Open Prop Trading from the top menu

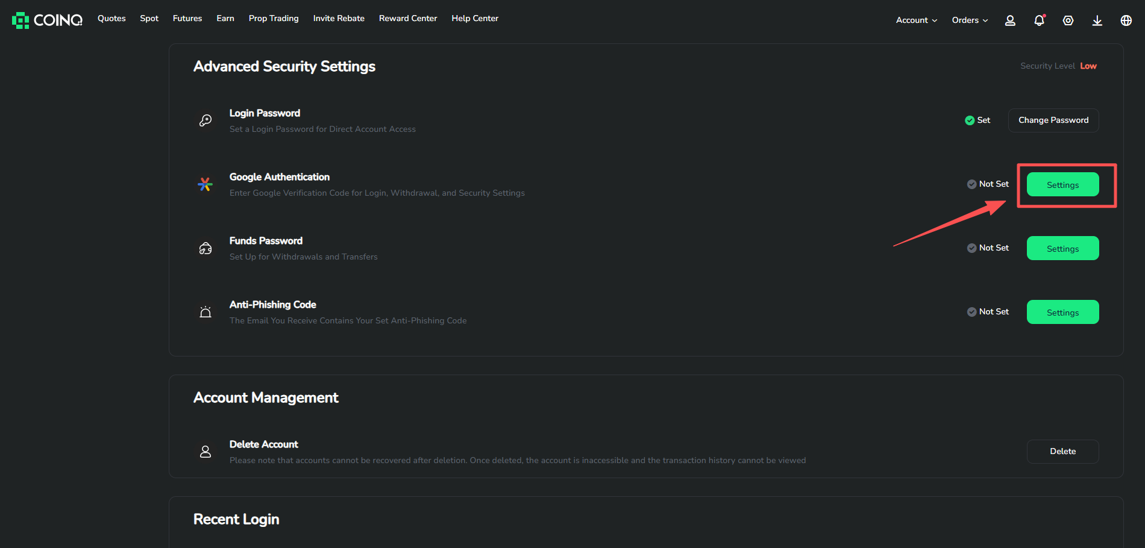click(274, 18)
